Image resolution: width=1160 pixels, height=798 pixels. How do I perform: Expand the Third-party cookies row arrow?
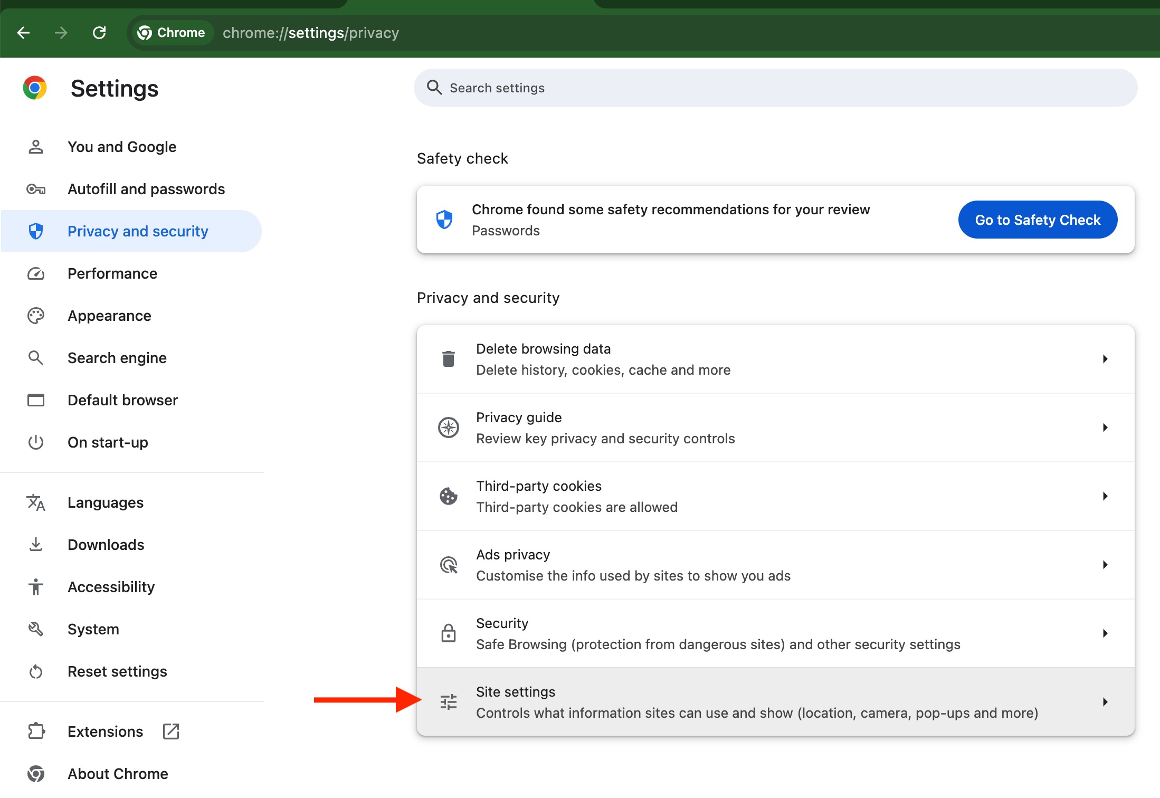click(x=1105, y=496)
